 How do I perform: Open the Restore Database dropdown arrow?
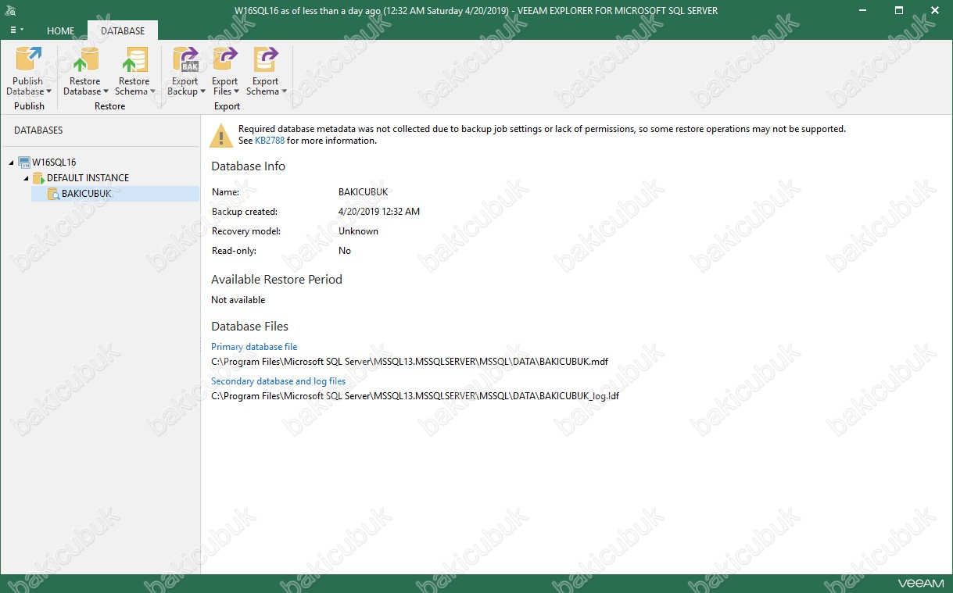106,92
